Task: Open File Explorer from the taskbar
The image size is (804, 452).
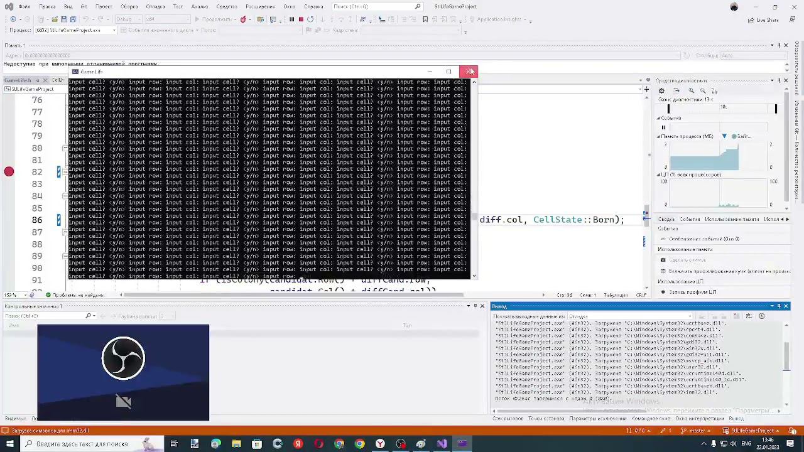Action: (236, 444)
